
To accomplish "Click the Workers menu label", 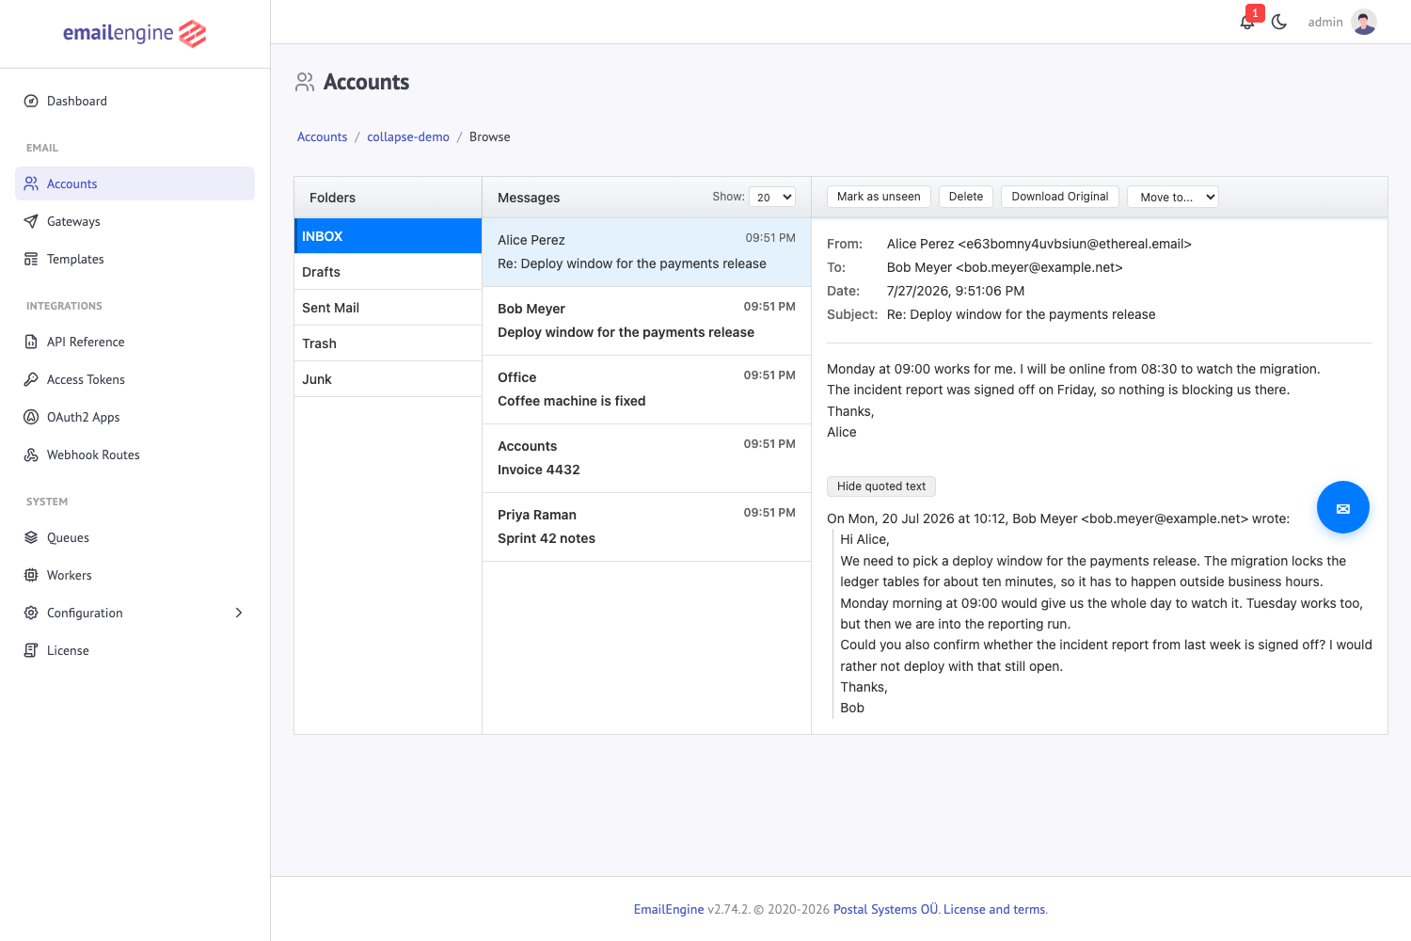I will (70, 575).
